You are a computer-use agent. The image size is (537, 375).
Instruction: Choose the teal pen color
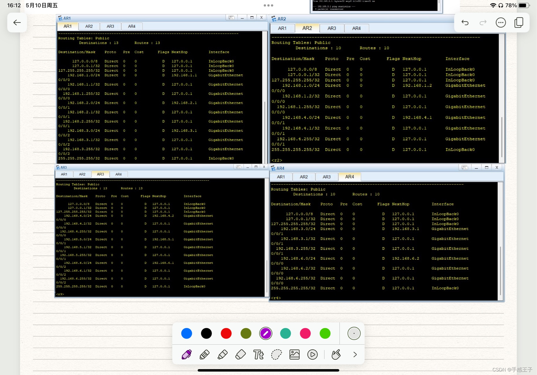point(285,333)
